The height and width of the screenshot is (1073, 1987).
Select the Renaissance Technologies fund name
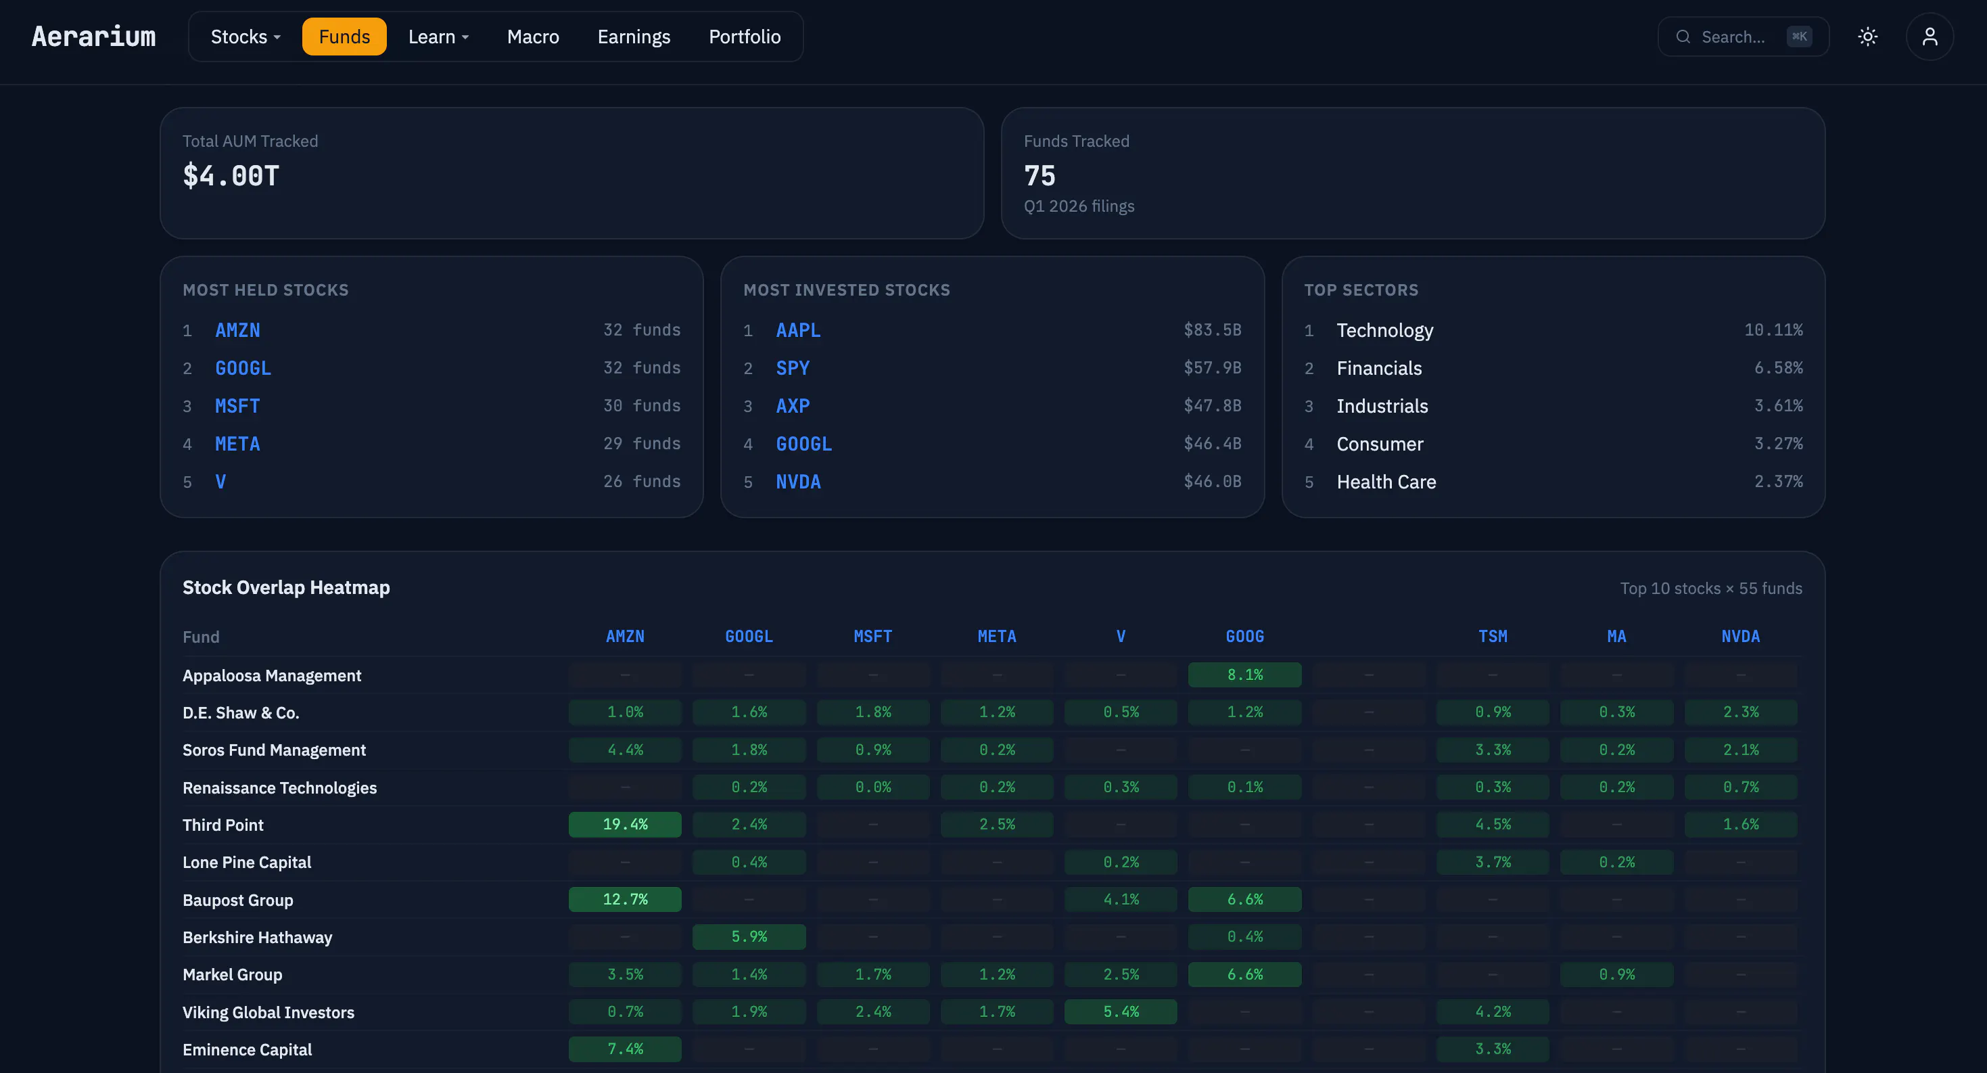point(279,787)
